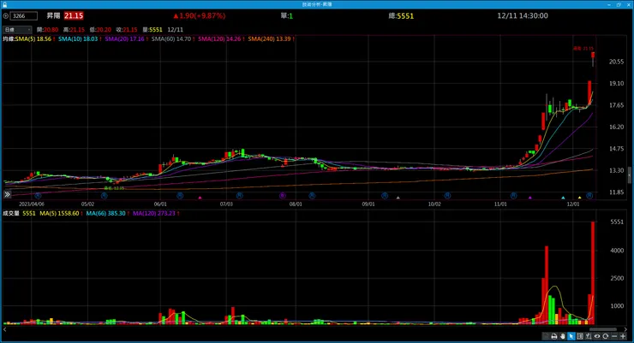This screenshot has width=634, height=343.
Task: Click the 成交量 volume panel title
Action: [11, 213]
